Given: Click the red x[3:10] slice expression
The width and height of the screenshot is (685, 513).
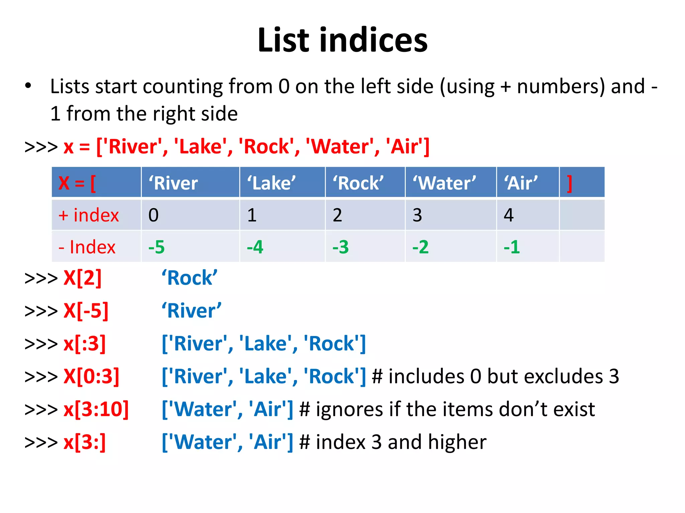Looking at the screenshot, I should point(96,409).
